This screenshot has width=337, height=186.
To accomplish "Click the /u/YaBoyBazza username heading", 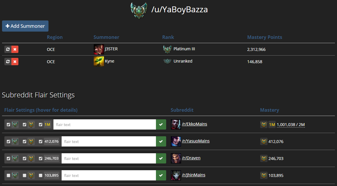I will [180, 10].
